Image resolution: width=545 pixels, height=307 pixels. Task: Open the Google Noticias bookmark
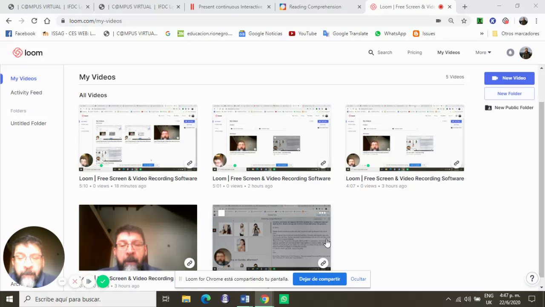[x=261, y=34]
